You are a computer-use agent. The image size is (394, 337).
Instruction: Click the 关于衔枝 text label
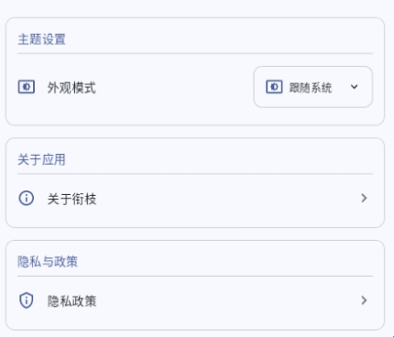pos(71,199)
